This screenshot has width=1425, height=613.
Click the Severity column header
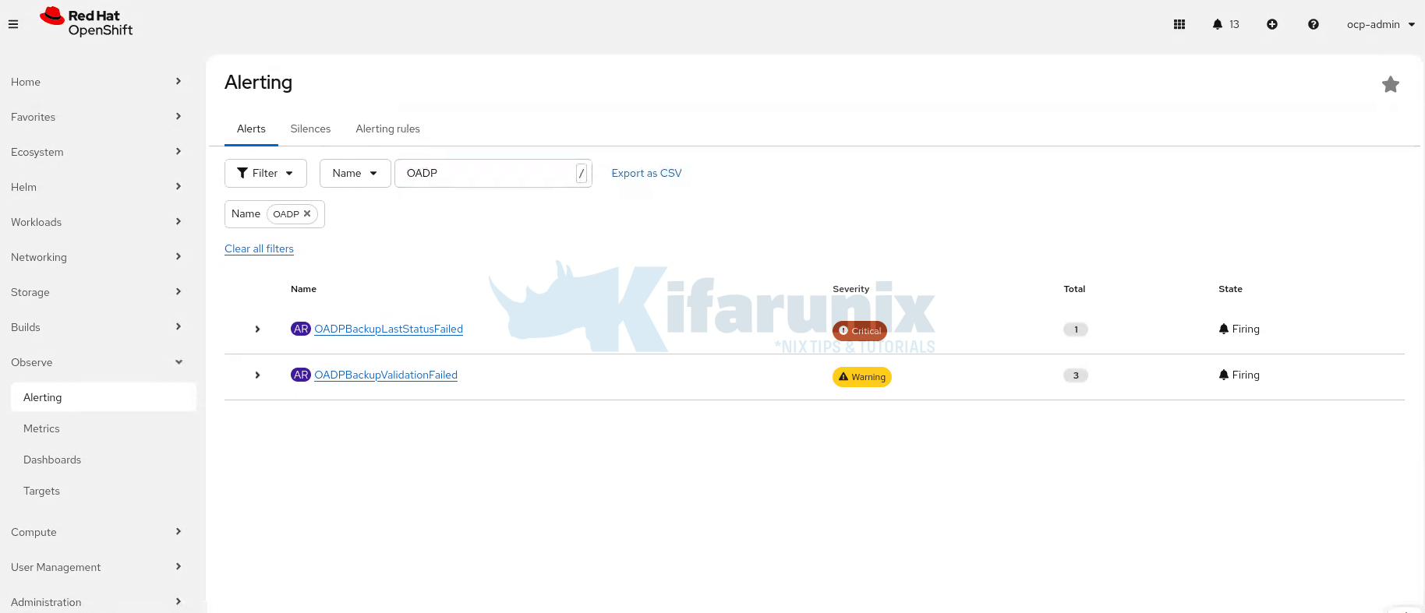tap(850, 289)
